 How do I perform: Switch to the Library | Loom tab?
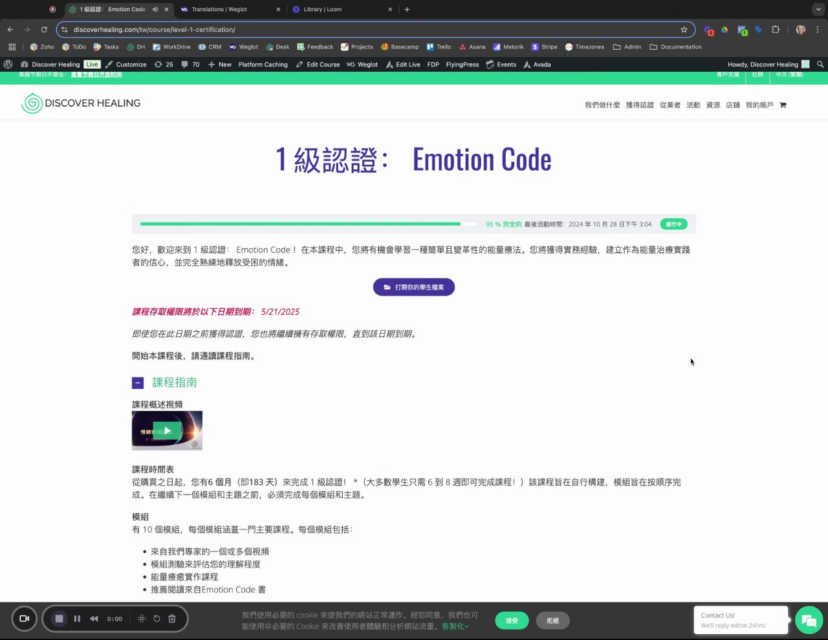tap(342, 10)
